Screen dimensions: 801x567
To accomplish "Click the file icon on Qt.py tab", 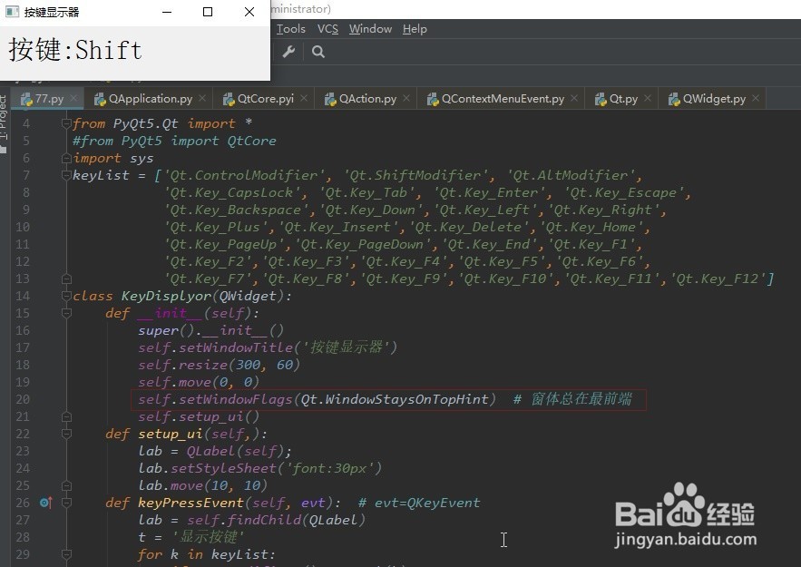I will coord(601,99).
